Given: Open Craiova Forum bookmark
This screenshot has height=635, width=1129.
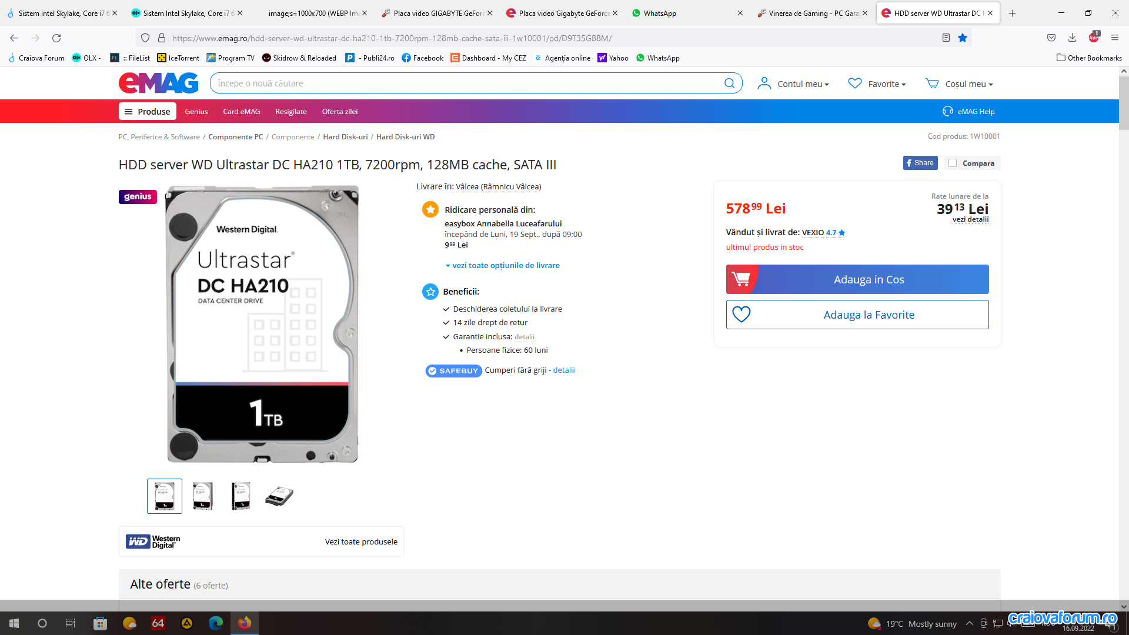Looking at the screenshot, I should click(36, 58).
